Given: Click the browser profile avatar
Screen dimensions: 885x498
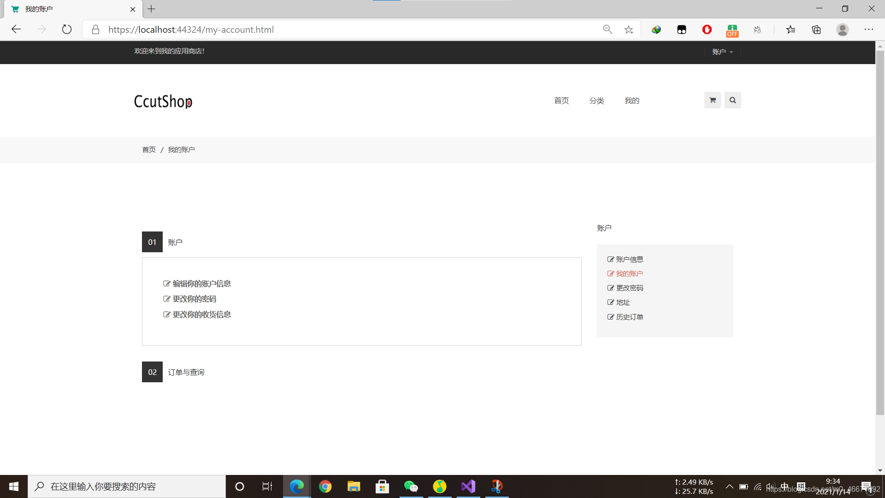Looking at the screenshot, I should (x=842, y=30).
